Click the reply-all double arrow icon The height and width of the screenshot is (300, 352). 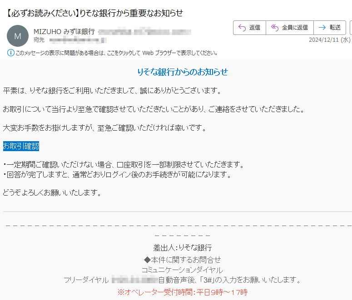[x=274, y=27]
